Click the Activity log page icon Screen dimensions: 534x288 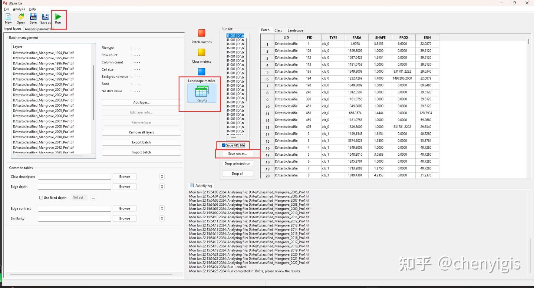(x=192, y=185)
